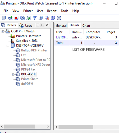Click the 'DESKTOP-...' computer cell

tap(94, 37)
